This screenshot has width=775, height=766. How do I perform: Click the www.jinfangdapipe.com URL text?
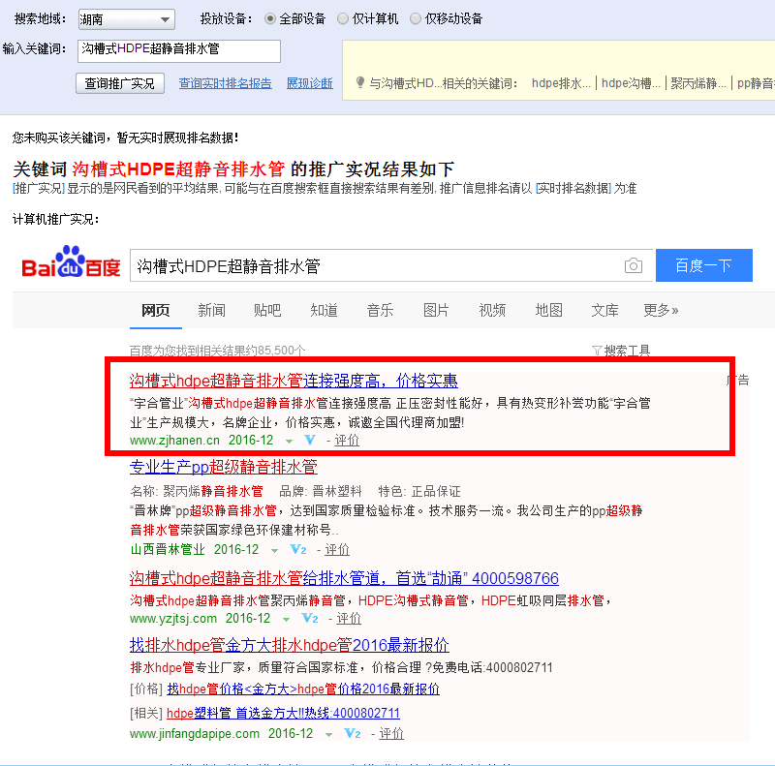(195, 733)
